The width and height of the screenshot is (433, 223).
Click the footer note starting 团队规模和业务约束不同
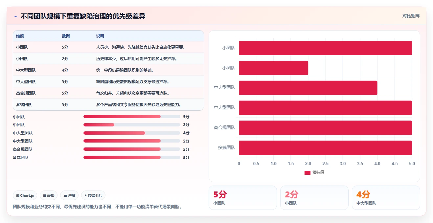[x=97, y=207]
